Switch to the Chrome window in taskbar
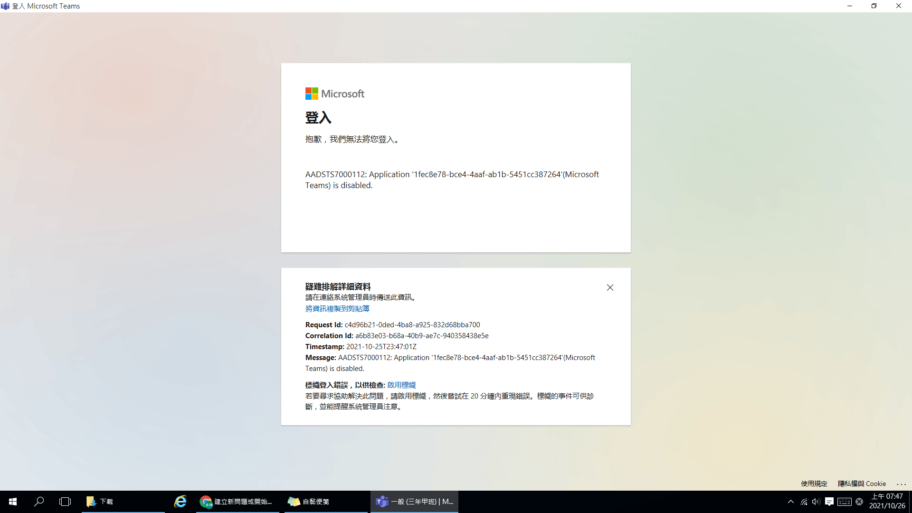This screenshot has height=513, width=912. click(x=237, y=502)
